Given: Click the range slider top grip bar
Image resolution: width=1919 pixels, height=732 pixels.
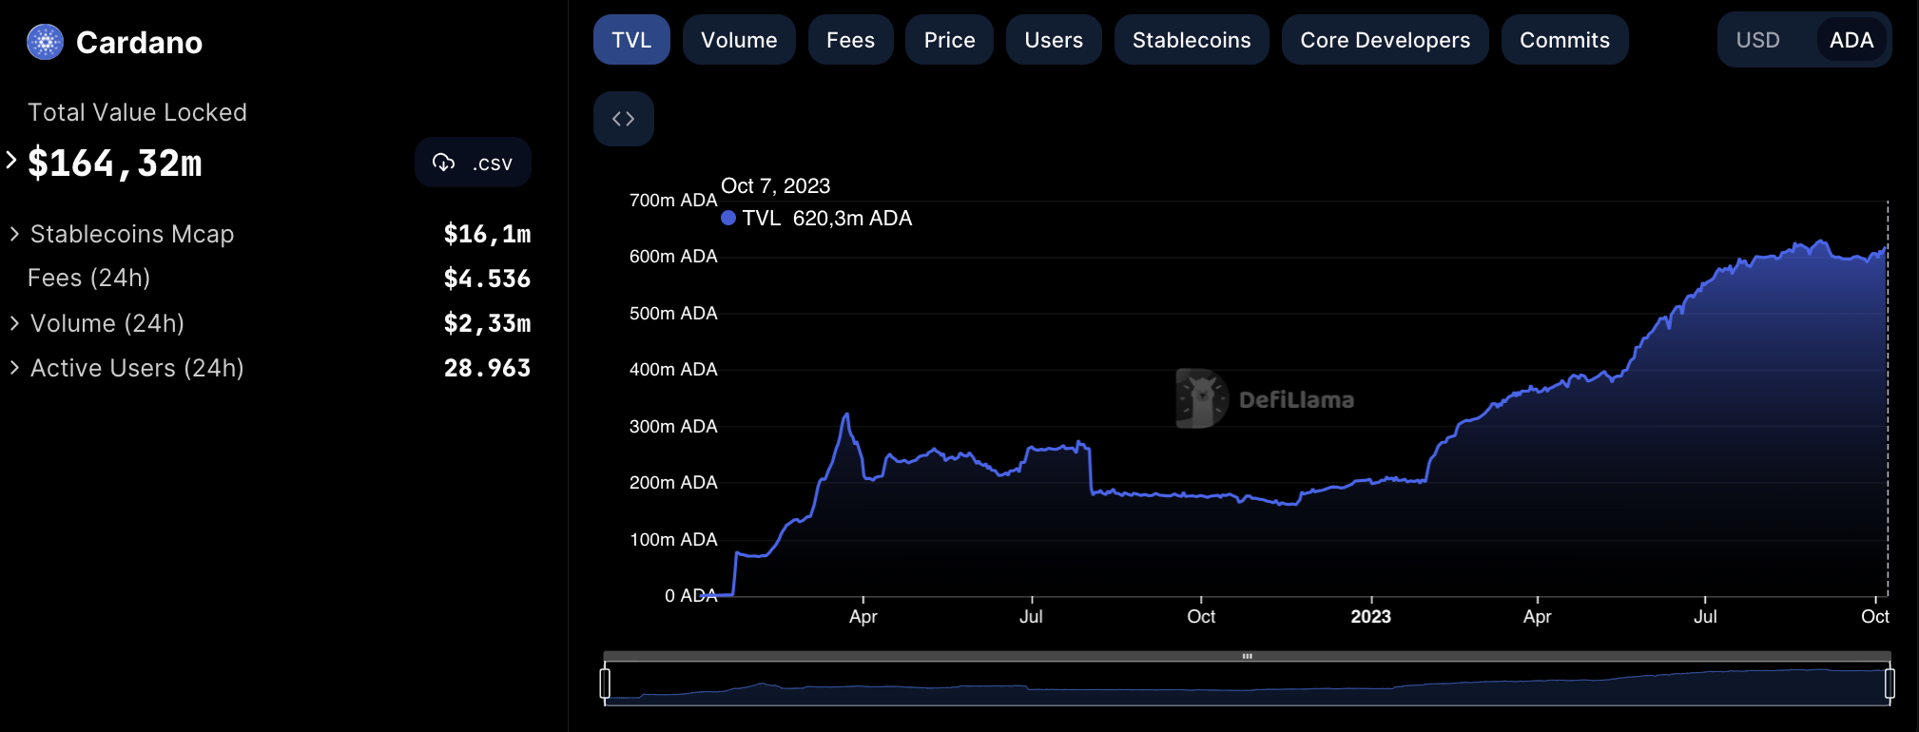Looking at the screenshot, I should 1247,656.
